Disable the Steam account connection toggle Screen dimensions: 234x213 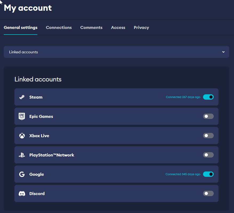208,97
